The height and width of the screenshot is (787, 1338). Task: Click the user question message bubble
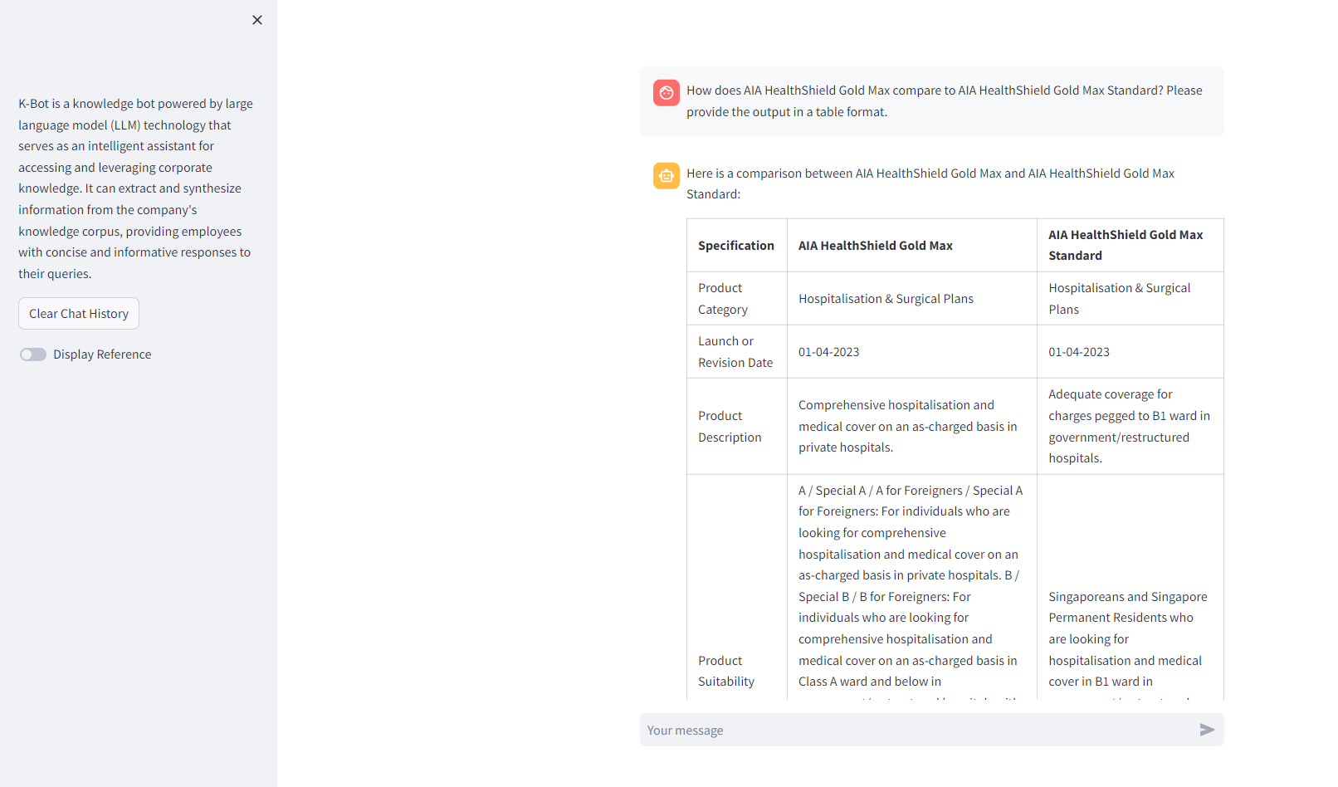click(931, 101)
